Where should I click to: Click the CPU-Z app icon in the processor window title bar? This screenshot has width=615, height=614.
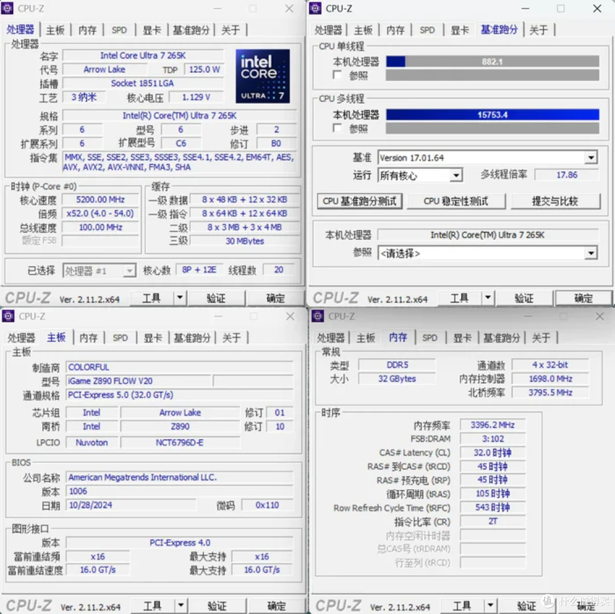7,8
